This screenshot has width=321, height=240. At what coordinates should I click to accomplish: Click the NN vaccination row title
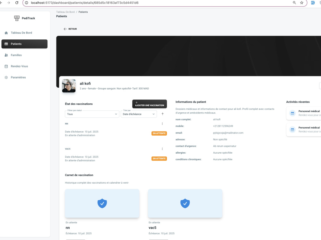tap(66, 124)
